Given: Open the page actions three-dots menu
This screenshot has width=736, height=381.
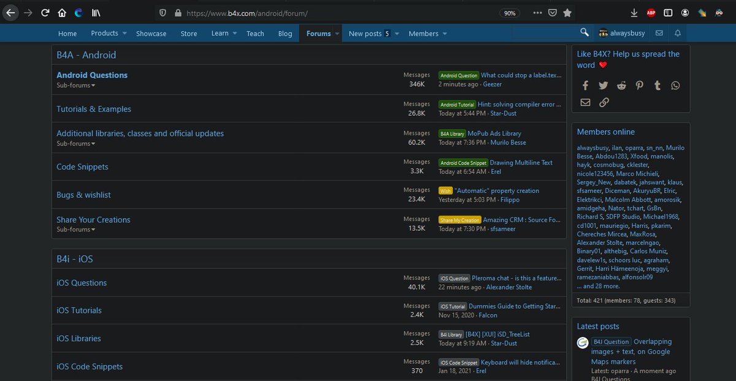Looking at the screenshot, I should pos(538,12).
